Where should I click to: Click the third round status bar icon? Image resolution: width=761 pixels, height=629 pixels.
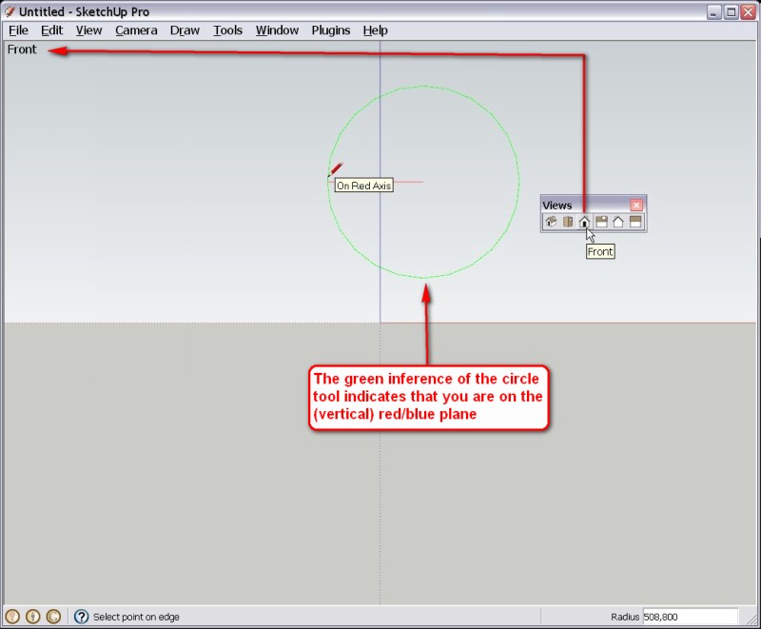[53, 617]
